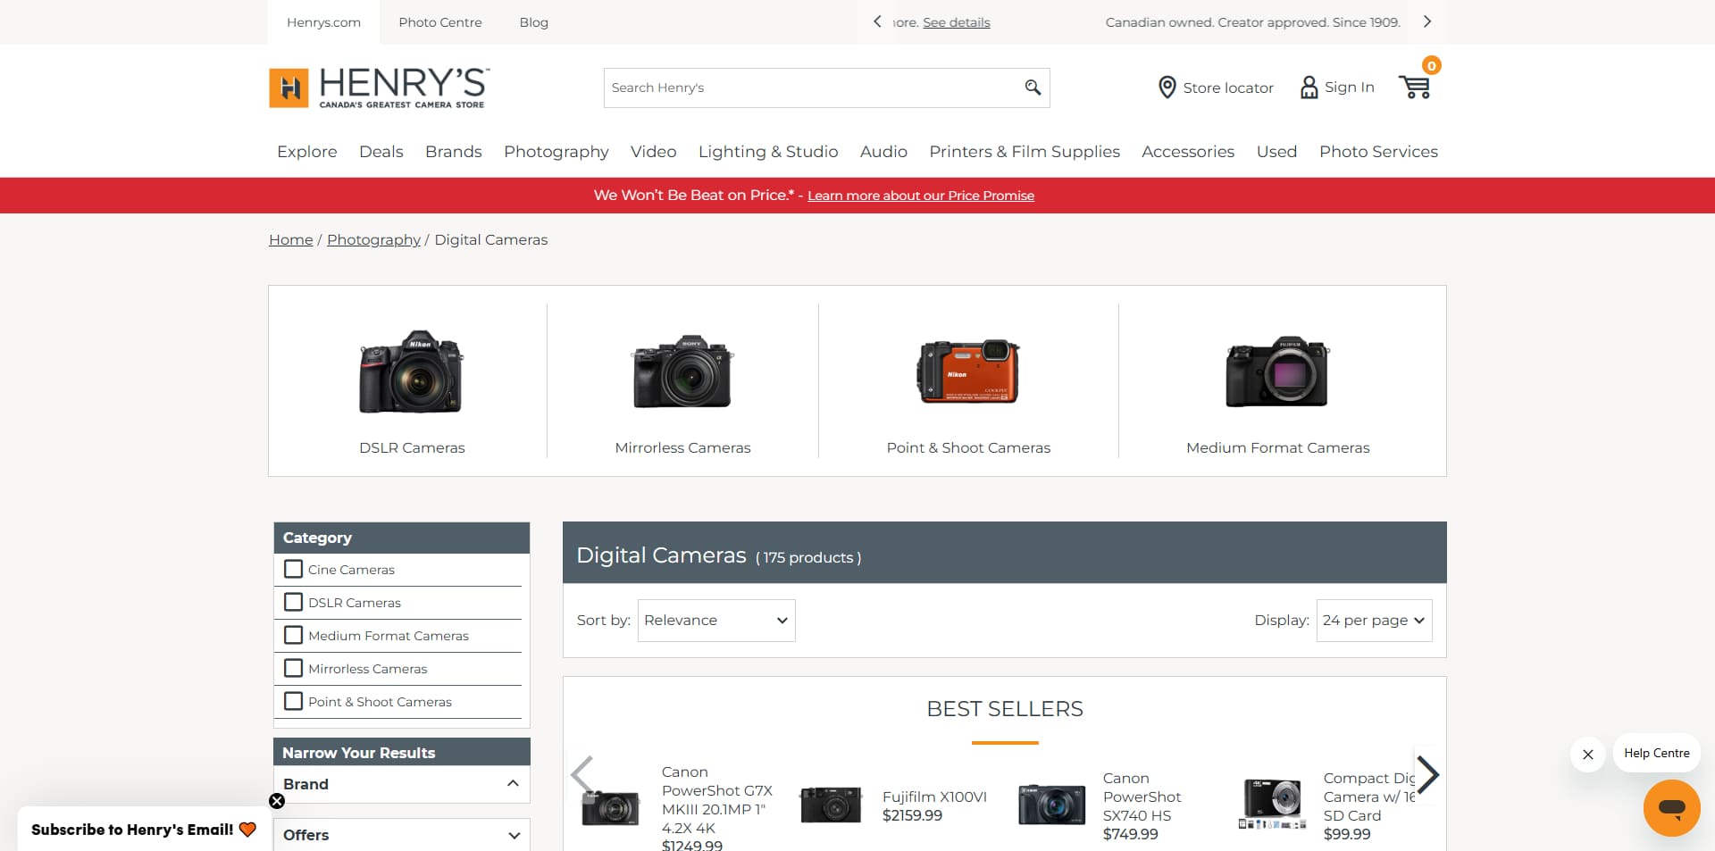
Task: Check the Cine Cameras filter
Action: 293,569
